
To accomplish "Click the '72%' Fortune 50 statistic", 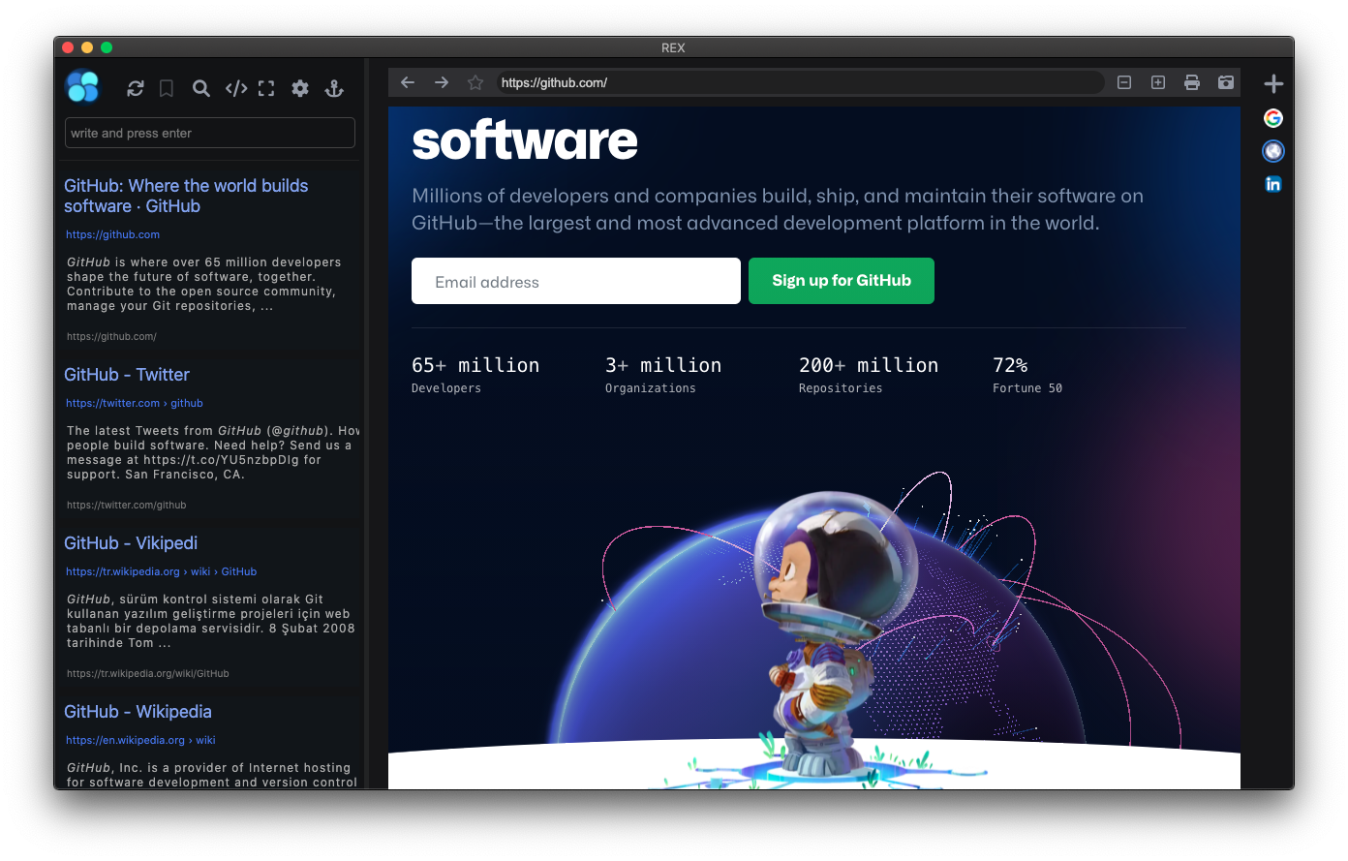I will [1010, 365].
